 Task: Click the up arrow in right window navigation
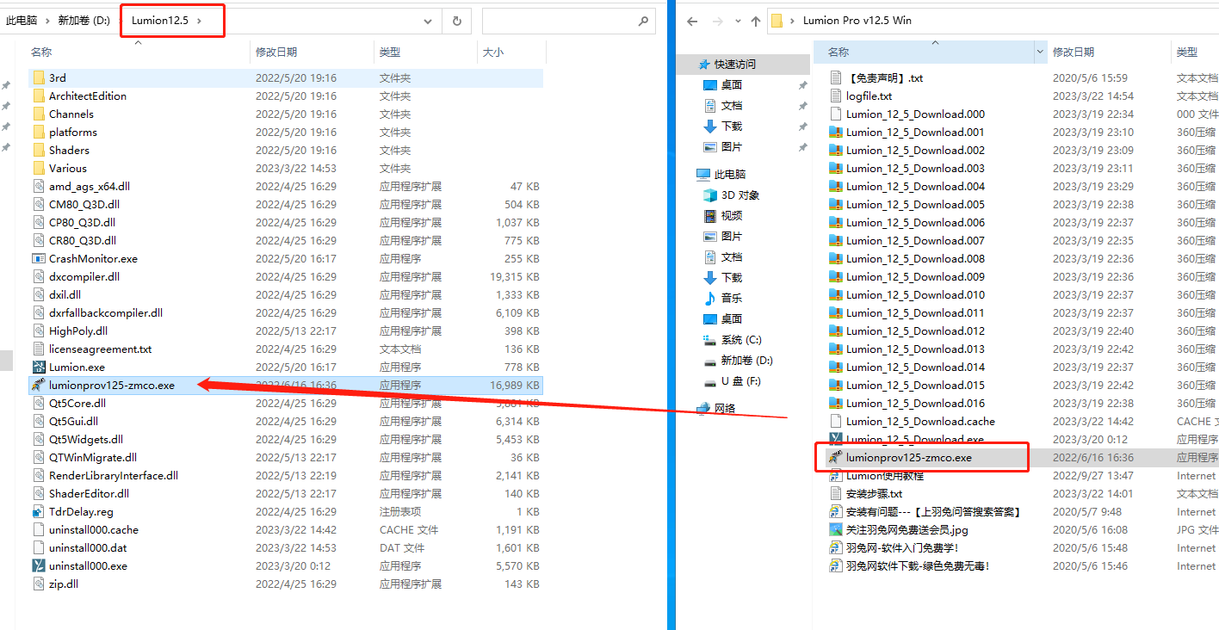pyautogui.click(x=755, y=21)
